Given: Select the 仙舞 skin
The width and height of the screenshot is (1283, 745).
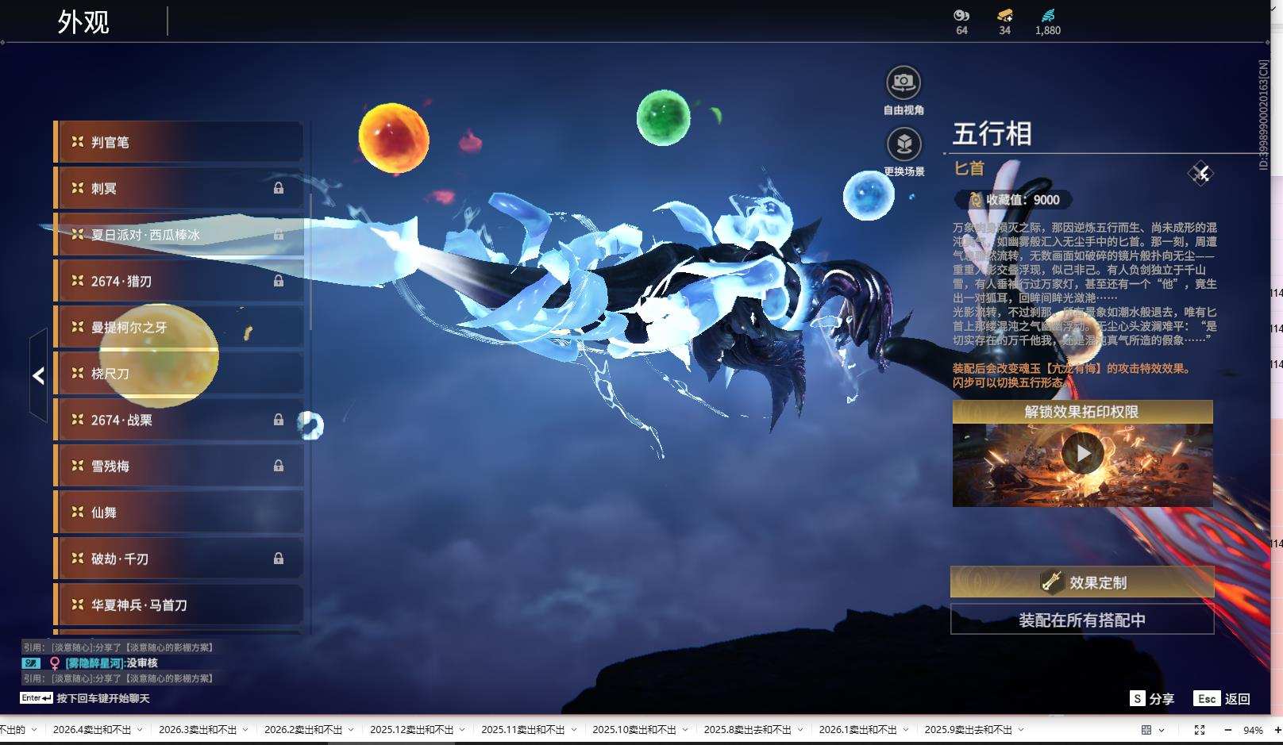Looking at the screenshot, I should point(179,513).
